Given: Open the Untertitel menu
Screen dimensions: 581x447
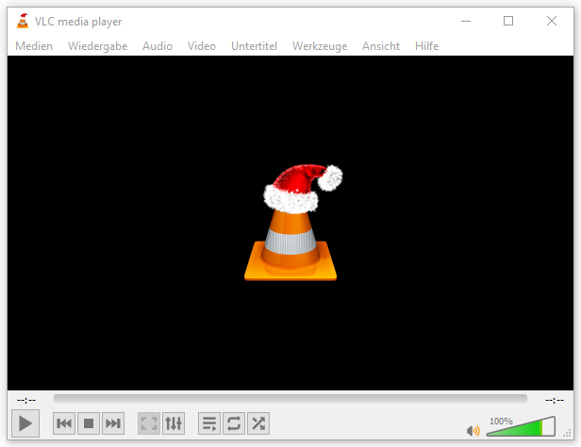Looking at the screenshot, I should coord(255,46).
